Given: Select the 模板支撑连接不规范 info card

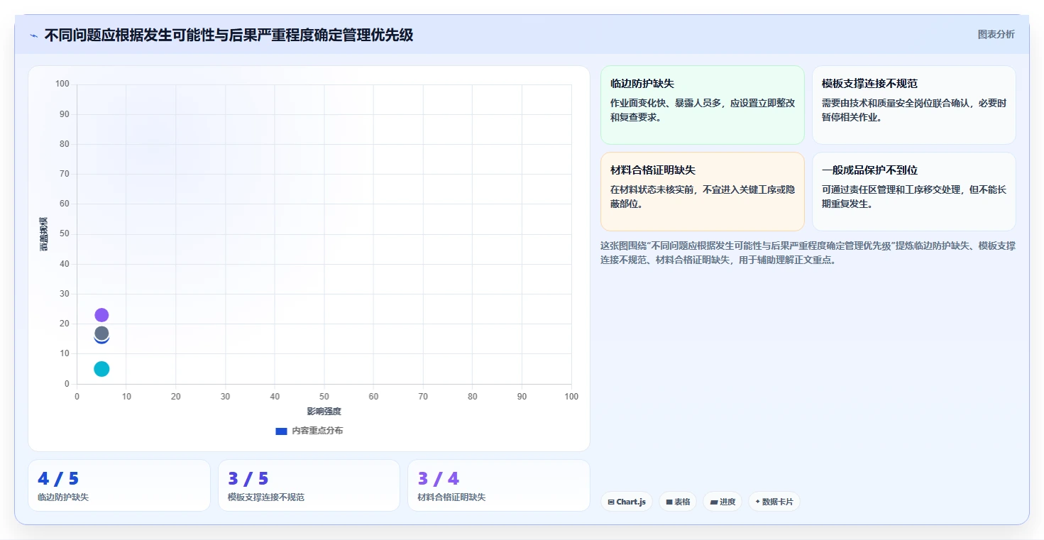Looking at the screenshot, I should point(914,105).
